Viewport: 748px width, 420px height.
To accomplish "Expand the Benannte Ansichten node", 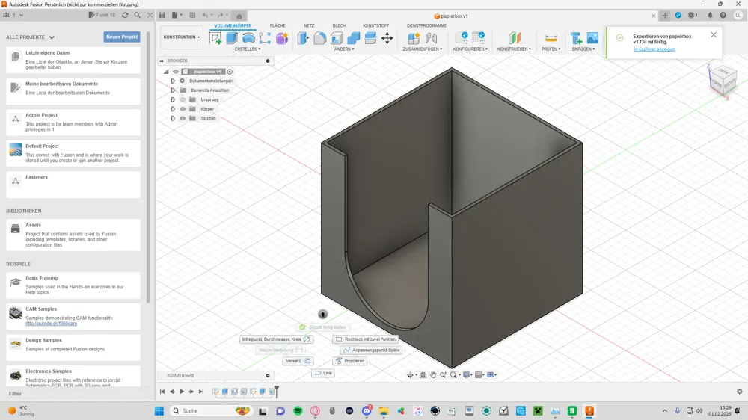I will click(174, 90).
